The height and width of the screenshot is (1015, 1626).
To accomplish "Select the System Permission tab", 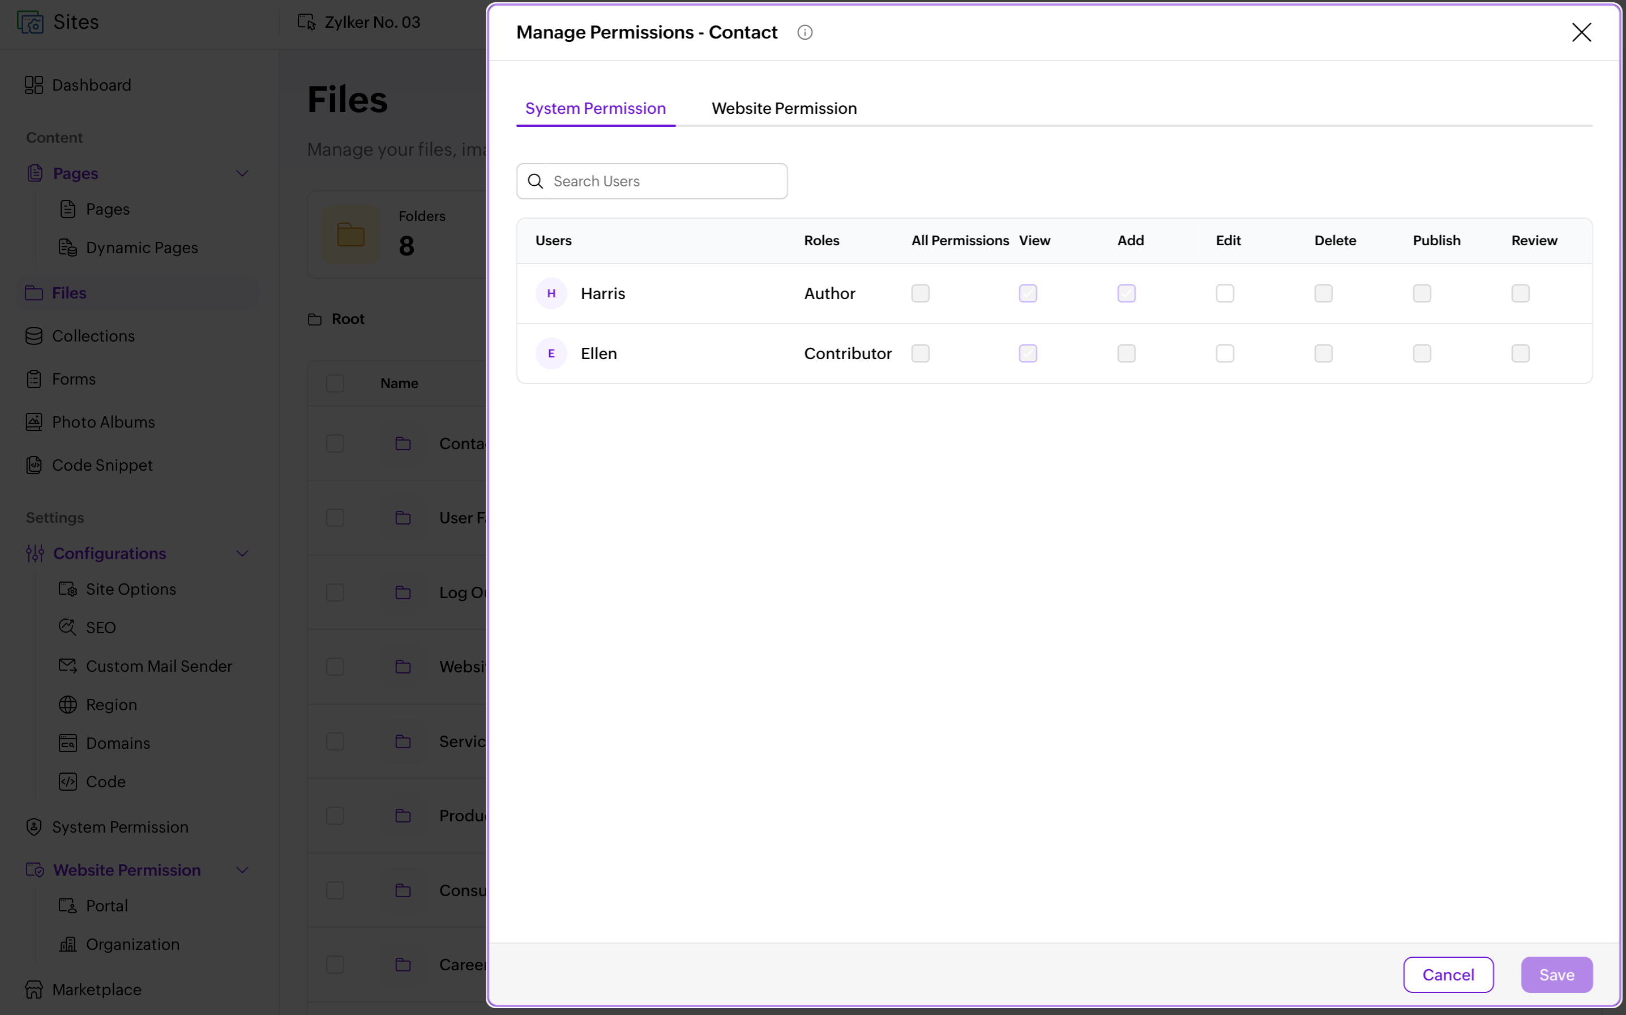I will click(595, 108).
